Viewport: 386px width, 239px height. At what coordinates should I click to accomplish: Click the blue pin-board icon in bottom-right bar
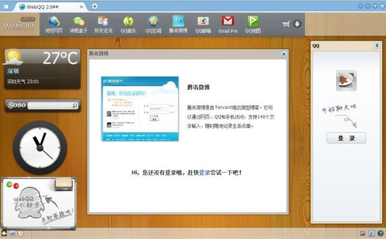click(372, 233)
